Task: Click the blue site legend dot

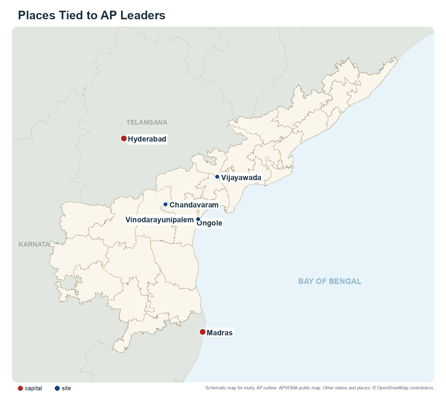Action: (57, 388)
